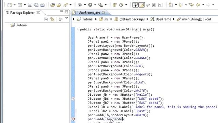Screen dimensions: 218x123
Task: Click the New file toolbar icon
Action: [10, 5]
